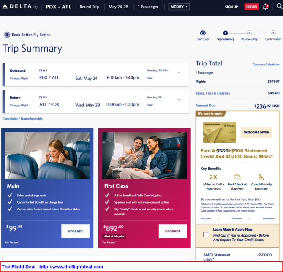Change Flight for the Outbound leg
Viewport: 283px width, 272px height.
pos(19,78)
